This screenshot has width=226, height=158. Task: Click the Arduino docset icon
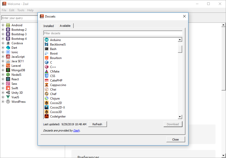(47, 40)
